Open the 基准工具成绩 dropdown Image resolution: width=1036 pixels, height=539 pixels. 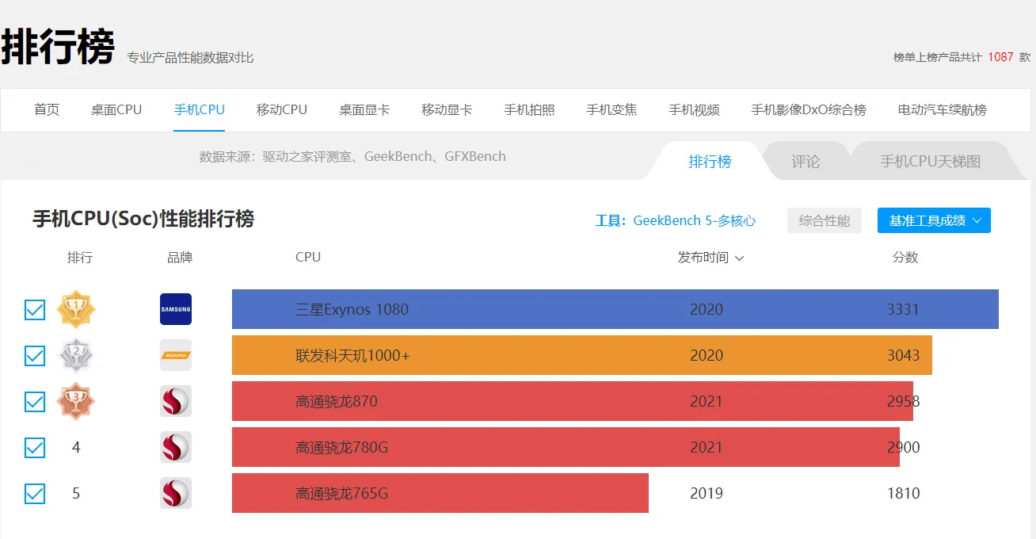(x=934, y=220)
